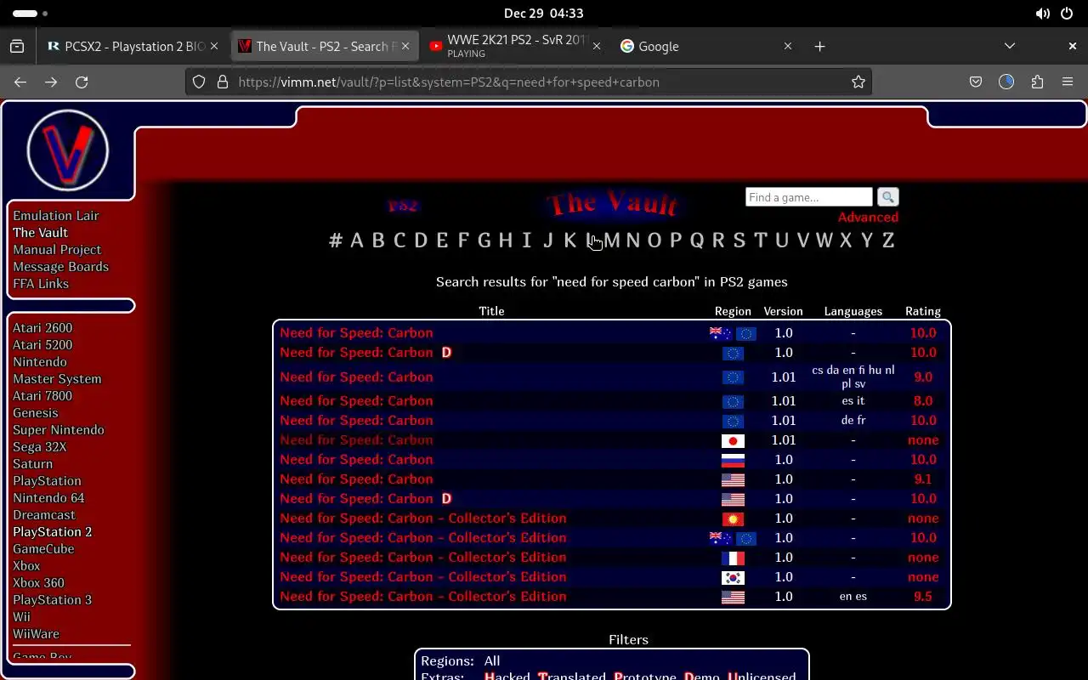Open Firefox View tab icon
This screenshot has height=680, width=1088.
tap(17, 46)
